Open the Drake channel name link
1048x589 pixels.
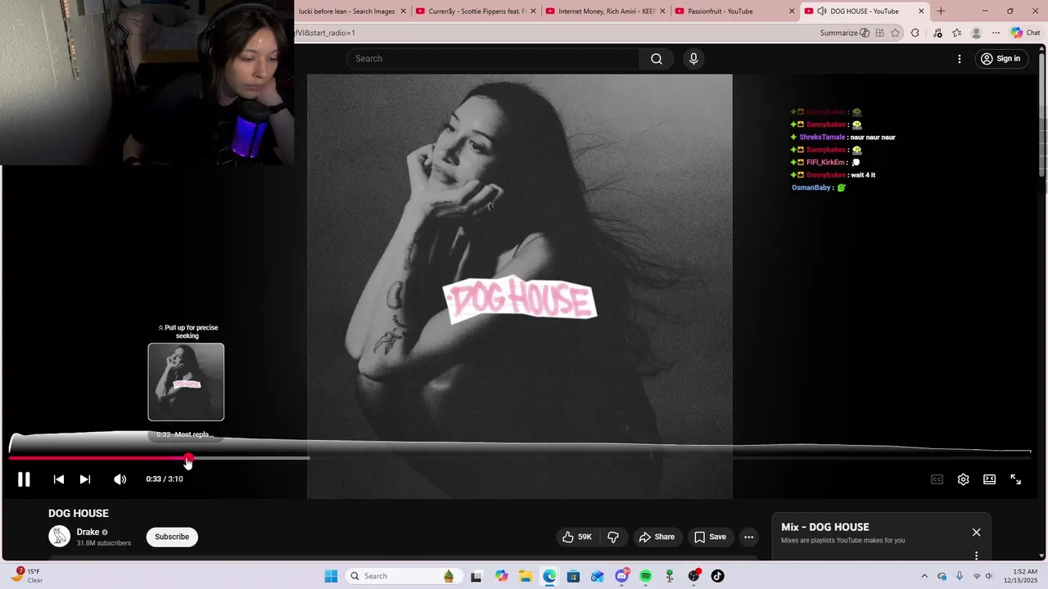(x=88, y=532)
